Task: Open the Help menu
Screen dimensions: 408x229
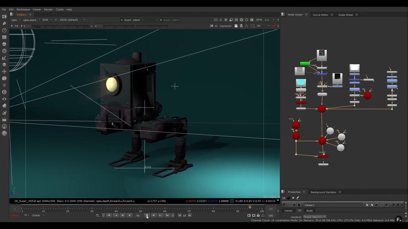Action: coord(69,9)
